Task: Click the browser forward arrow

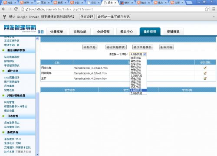Action: tap(10, 9)
